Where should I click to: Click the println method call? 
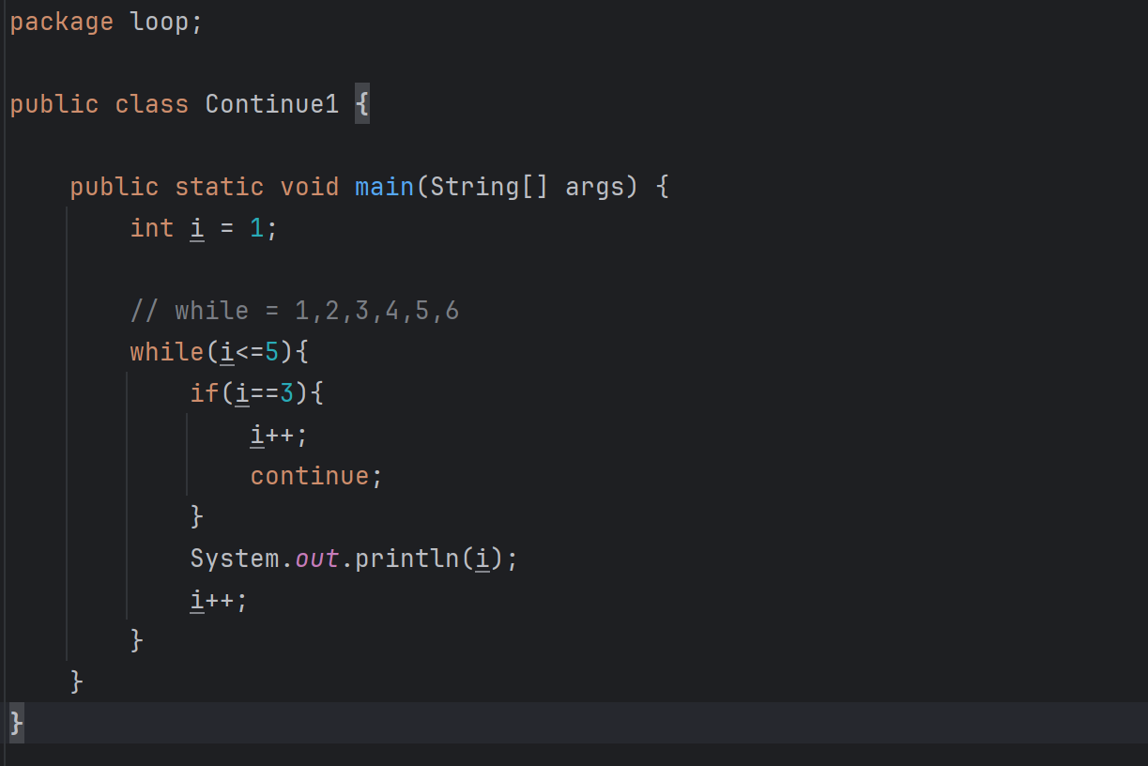407,559
